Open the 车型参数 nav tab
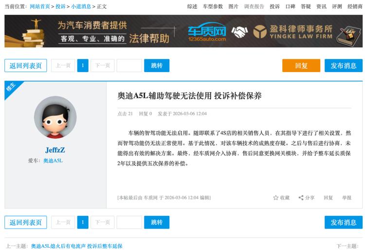The width and height of the screenshot is (365, 252). 213,6
